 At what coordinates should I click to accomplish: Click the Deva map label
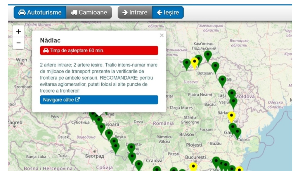pyautogui.click(x=138, y=122)
